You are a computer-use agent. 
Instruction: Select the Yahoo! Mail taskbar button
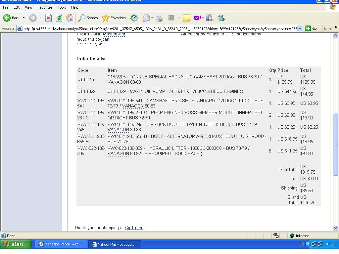click(x=115, y=244)
